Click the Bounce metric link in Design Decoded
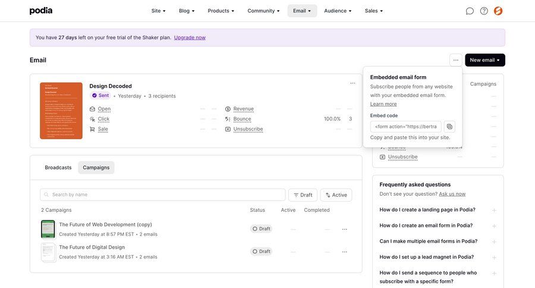The image size is (535, 288). tap(243, 119)
